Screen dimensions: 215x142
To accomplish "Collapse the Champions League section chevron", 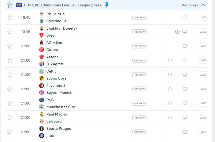I will tap(203, 5).
